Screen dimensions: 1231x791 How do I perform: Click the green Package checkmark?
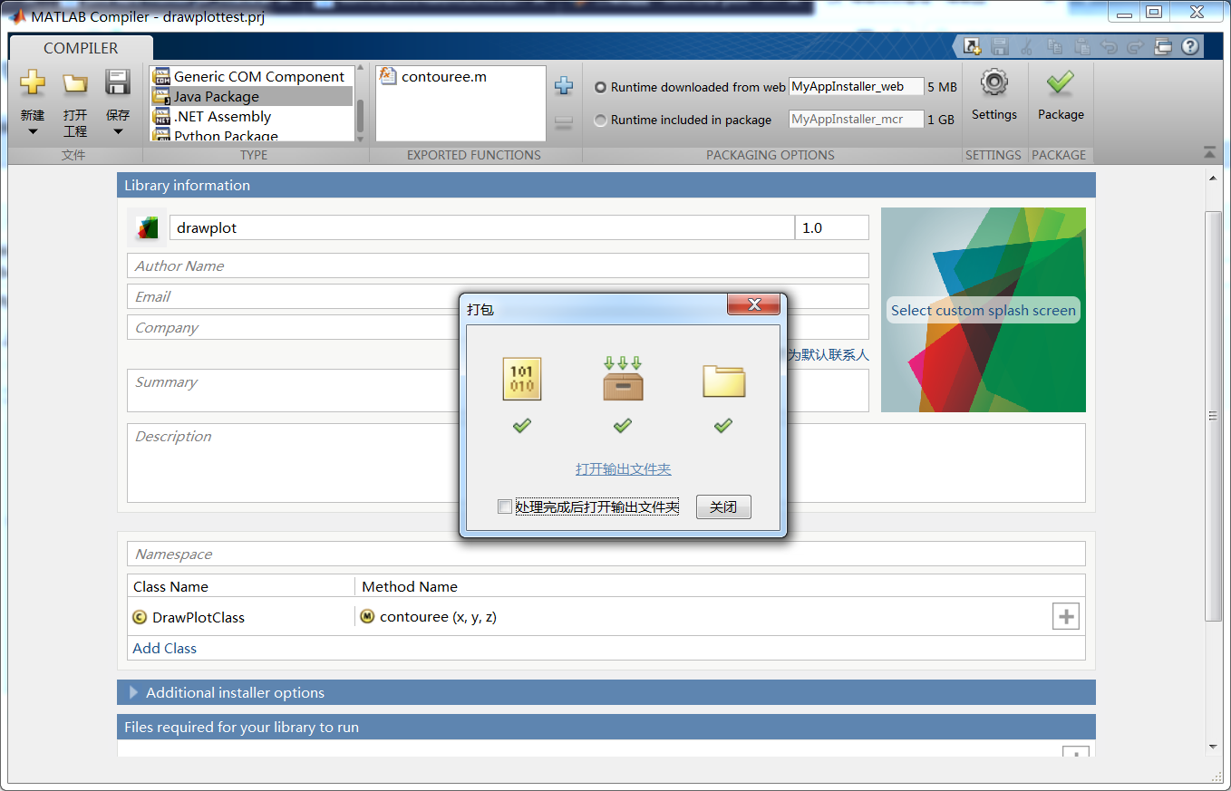pyautogui.click(x=1060, y=83)
